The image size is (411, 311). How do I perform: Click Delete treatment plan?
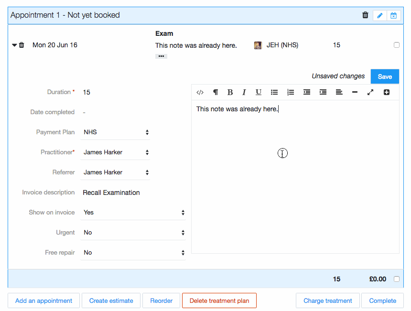pos(219,301)
